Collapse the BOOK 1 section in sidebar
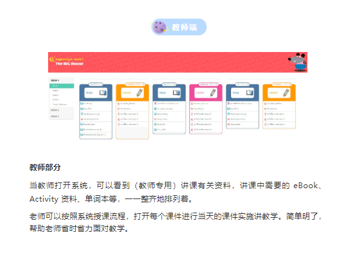 click(62, 80)
